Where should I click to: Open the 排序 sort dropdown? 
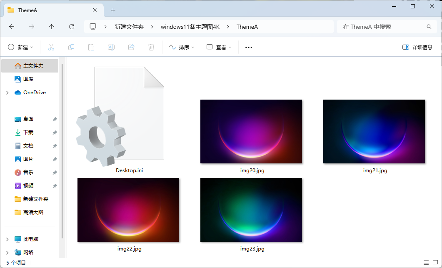(182, 47)
